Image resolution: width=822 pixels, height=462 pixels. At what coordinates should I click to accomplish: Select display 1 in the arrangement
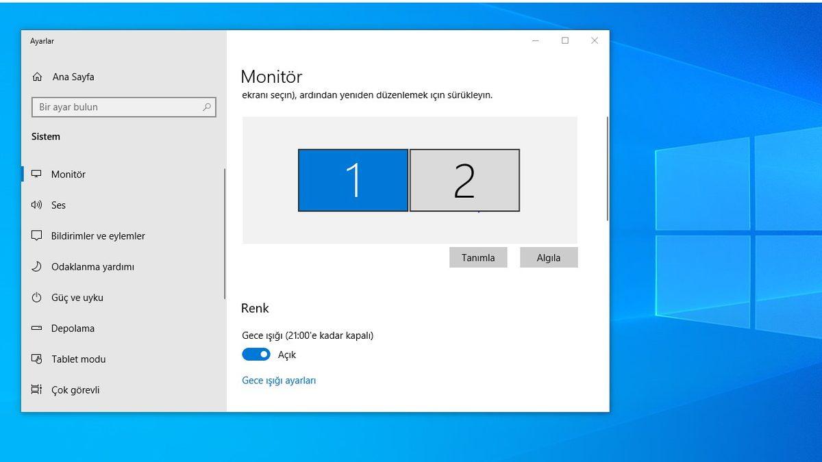pyautogui.click(x=353, y=179)
